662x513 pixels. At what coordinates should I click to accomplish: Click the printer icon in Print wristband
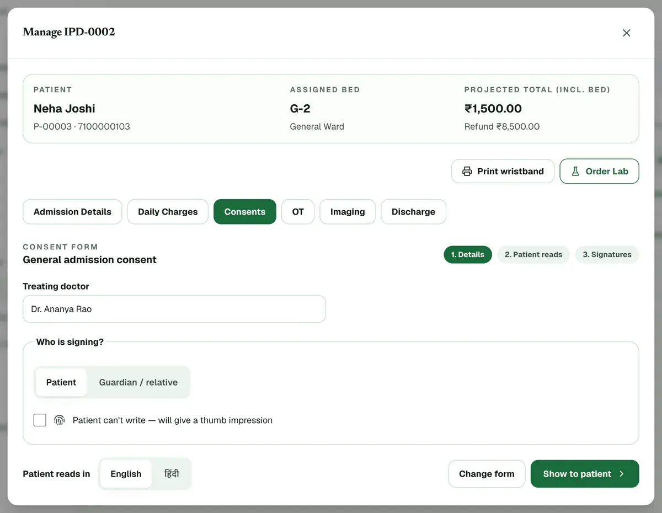(467, 172)
